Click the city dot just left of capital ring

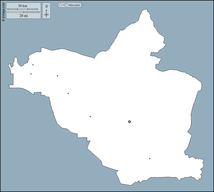(x=90, y=117)
